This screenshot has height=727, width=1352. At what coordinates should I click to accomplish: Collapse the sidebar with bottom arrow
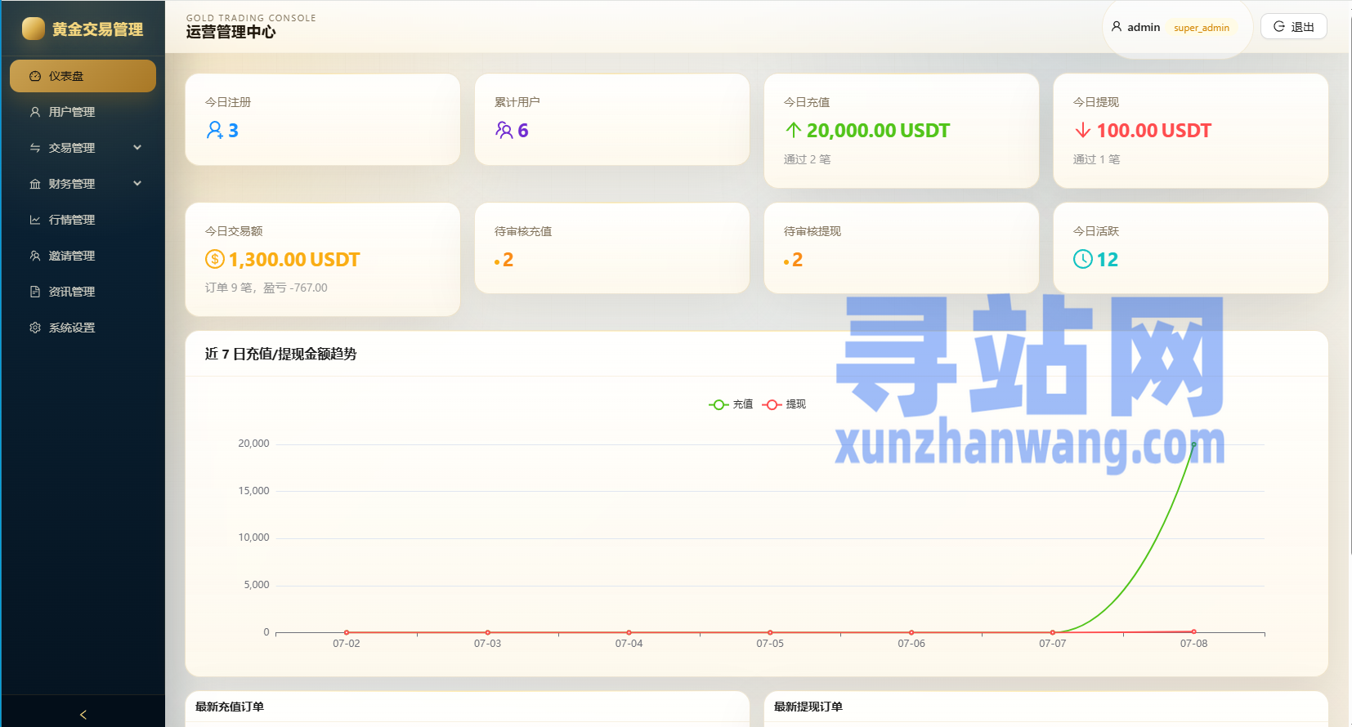tap(83, 715)
